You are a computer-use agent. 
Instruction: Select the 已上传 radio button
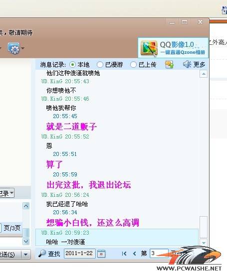click(133, 65)
